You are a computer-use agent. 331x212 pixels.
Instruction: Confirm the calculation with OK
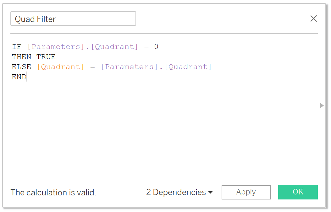tap(298, 192)
